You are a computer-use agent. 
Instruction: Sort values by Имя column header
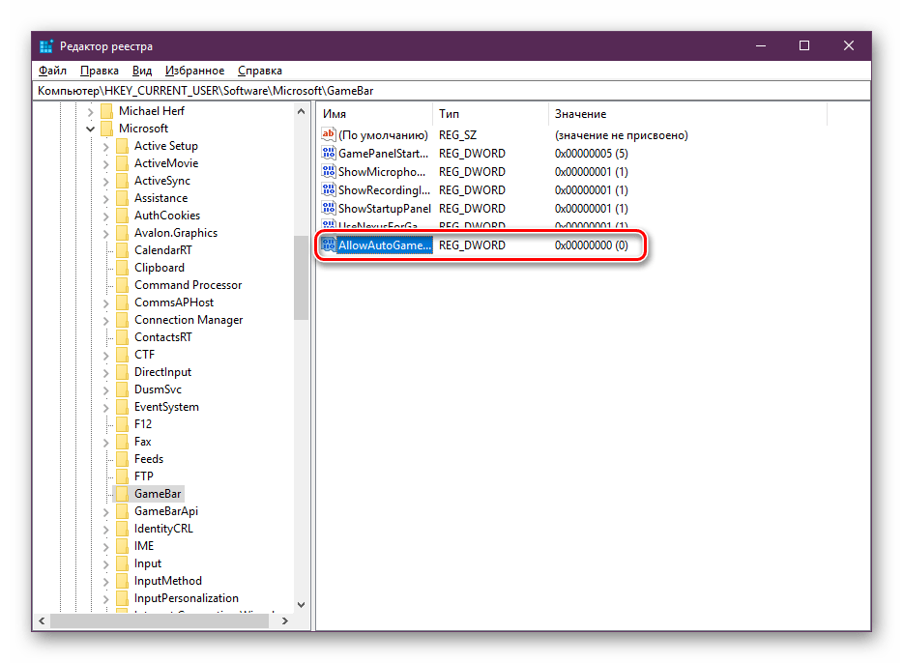tap(373, 114)
